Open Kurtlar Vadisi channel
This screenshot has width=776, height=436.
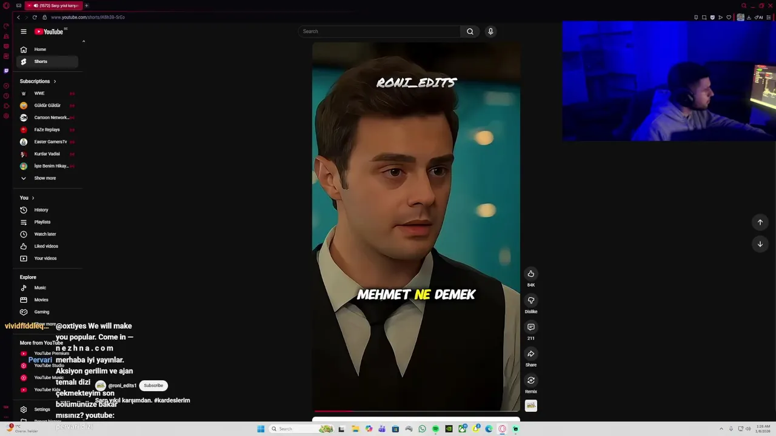coord(47,154)
